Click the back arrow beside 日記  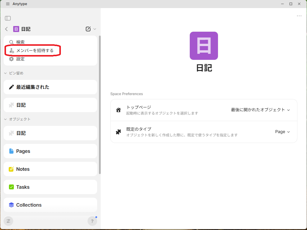coord(7,29)
